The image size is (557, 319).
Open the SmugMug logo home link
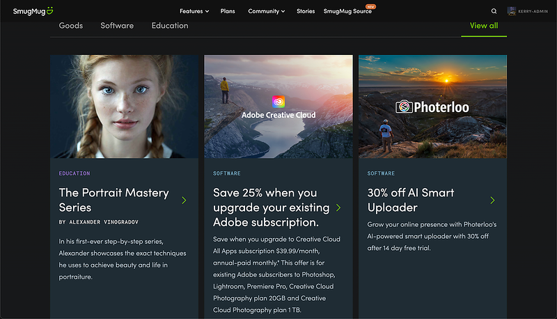33,11
